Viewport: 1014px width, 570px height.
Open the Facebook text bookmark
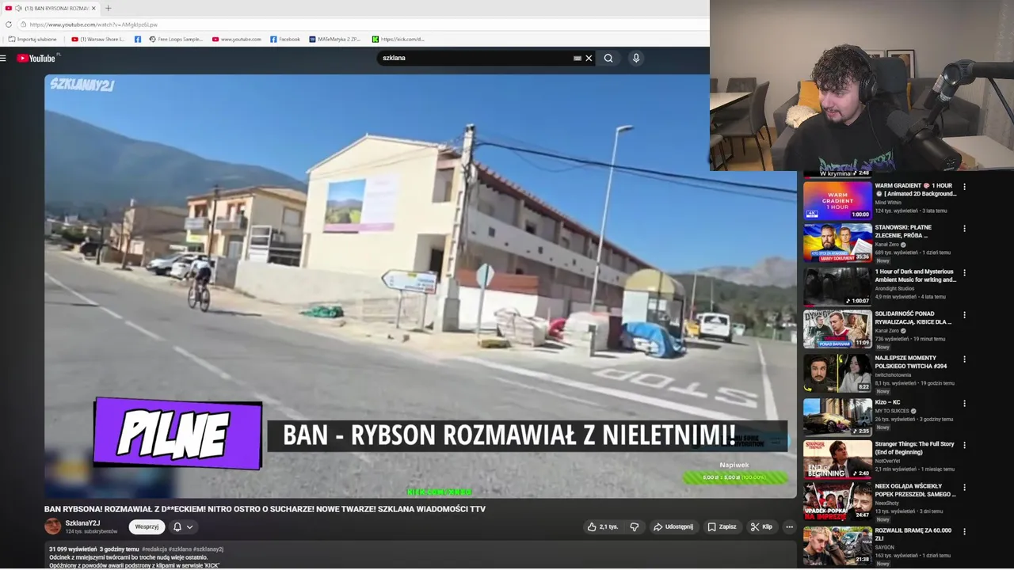coord(285,39)
